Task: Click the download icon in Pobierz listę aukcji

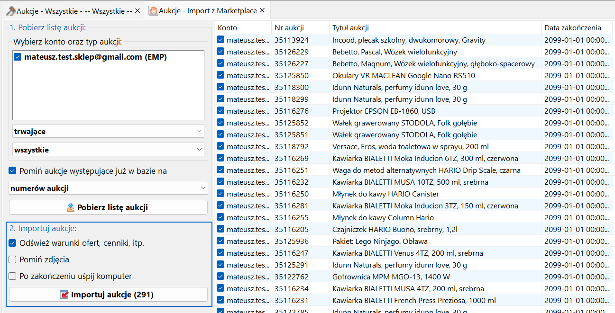Action: click(x=71, y=207)
